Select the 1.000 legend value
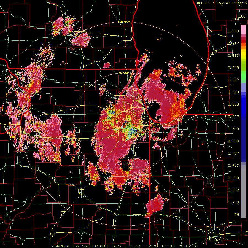 (233, 31)
